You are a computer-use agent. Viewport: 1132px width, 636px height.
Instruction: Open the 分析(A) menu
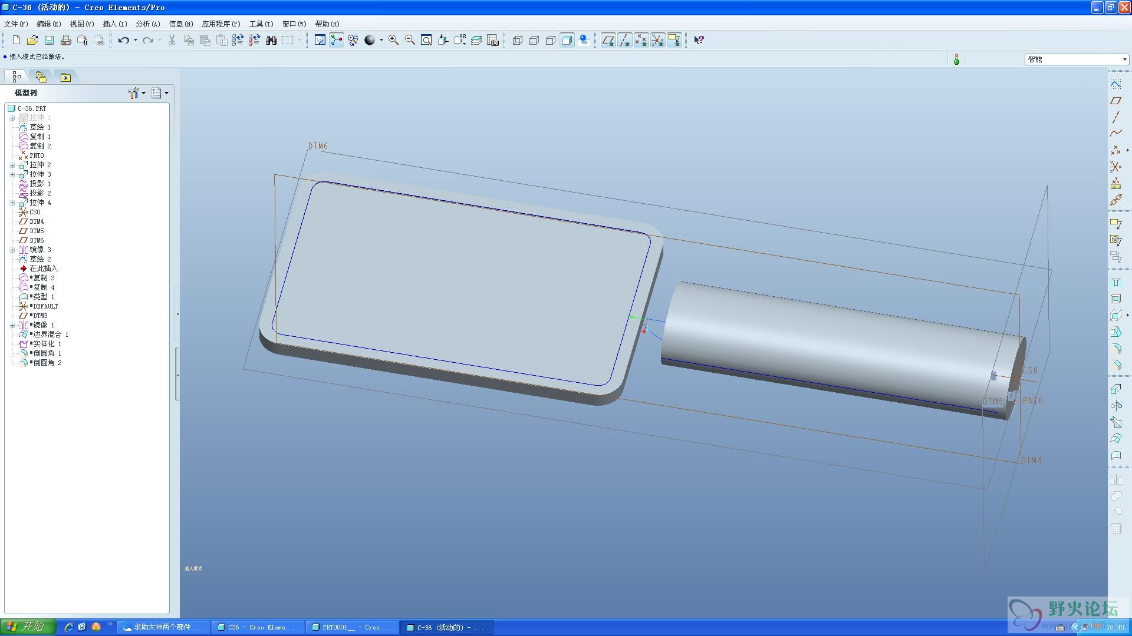click(x=148, y=24)
